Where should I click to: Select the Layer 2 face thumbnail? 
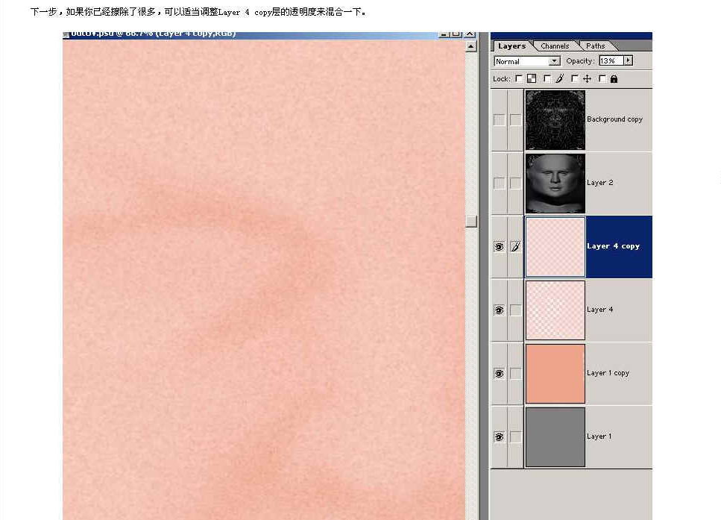555,183
